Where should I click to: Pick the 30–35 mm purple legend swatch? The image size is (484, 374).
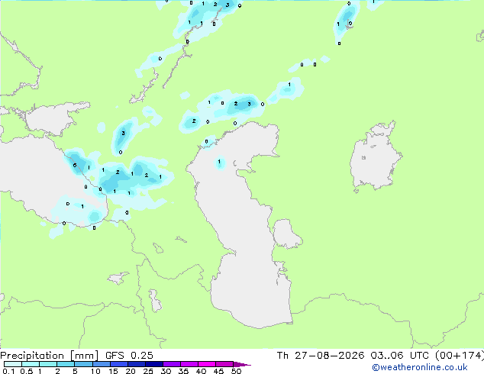coord(172,364)
